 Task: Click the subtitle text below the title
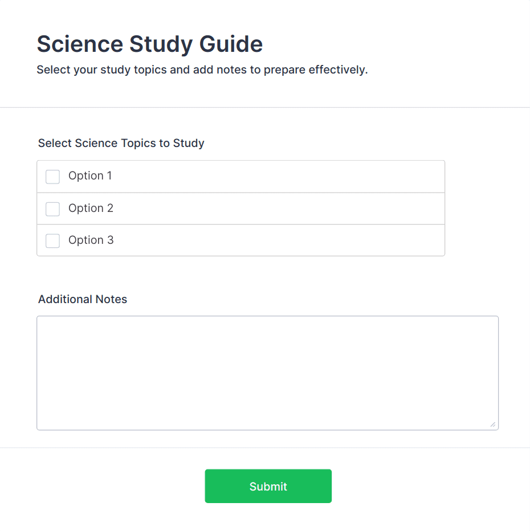[x=202, y=70]
